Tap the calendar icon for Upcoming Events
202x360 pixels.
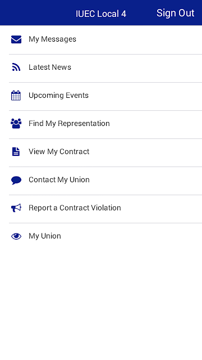coord(16,96)
